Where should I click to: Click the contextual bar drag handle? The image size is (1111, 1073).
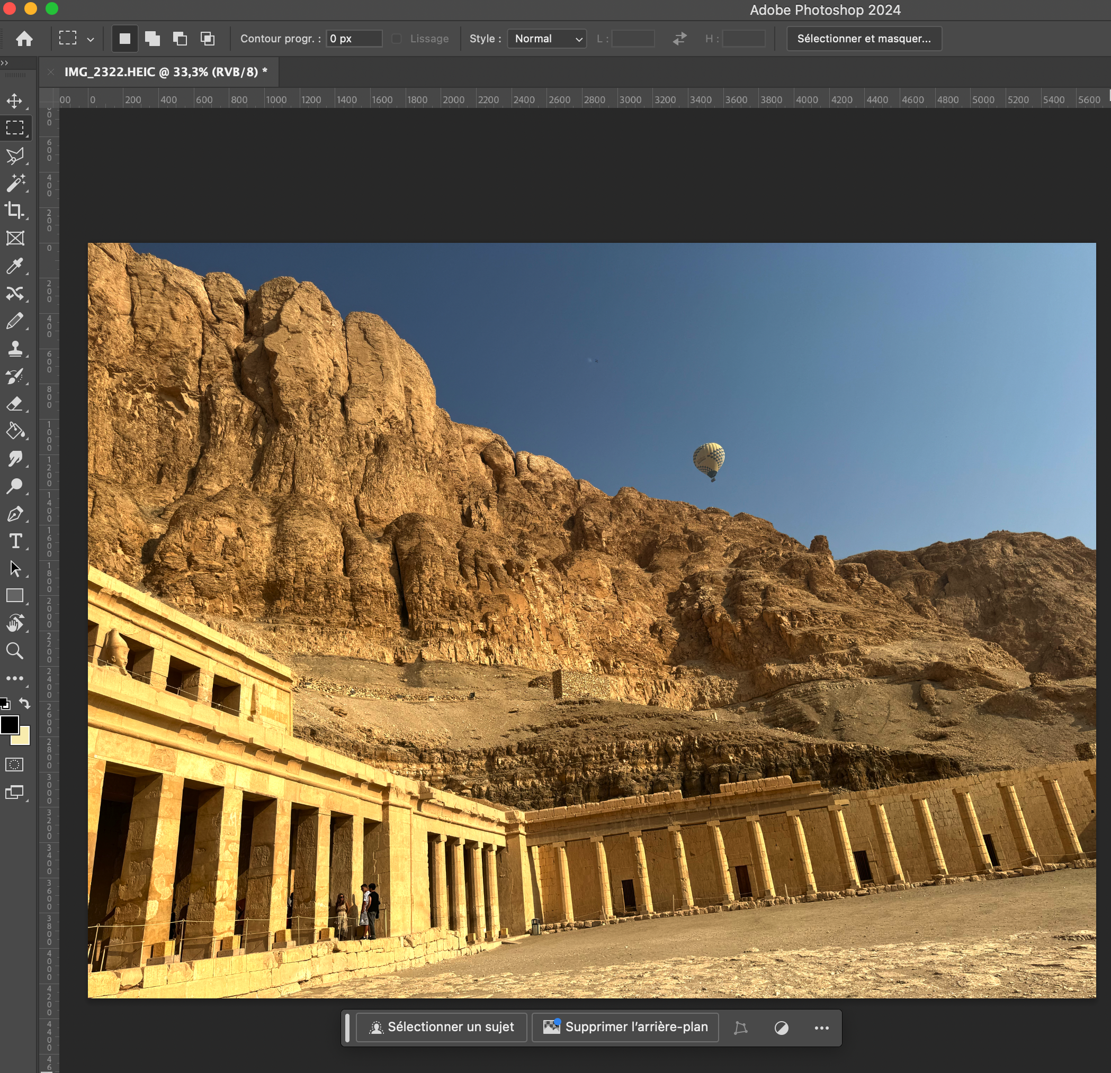(x=347, y=1027)
